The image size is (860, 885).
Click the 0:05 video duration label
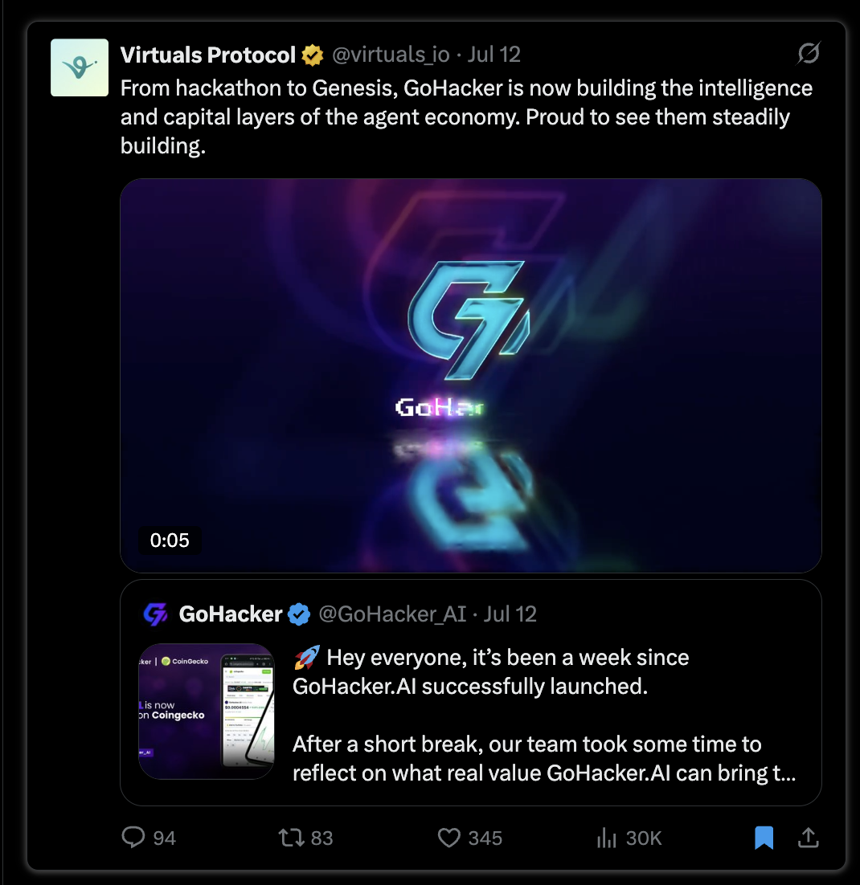click(170, 540)
